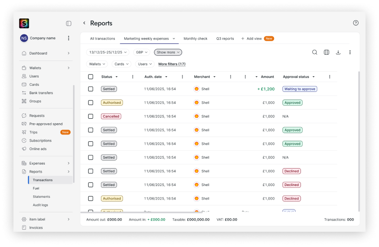Click Add view button
This screenshot has width=379, height=247.
(251, 39)
